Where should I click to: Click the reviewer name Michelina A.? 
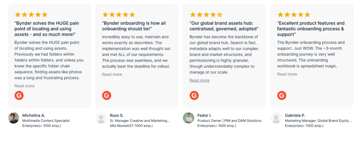point(34,115)
